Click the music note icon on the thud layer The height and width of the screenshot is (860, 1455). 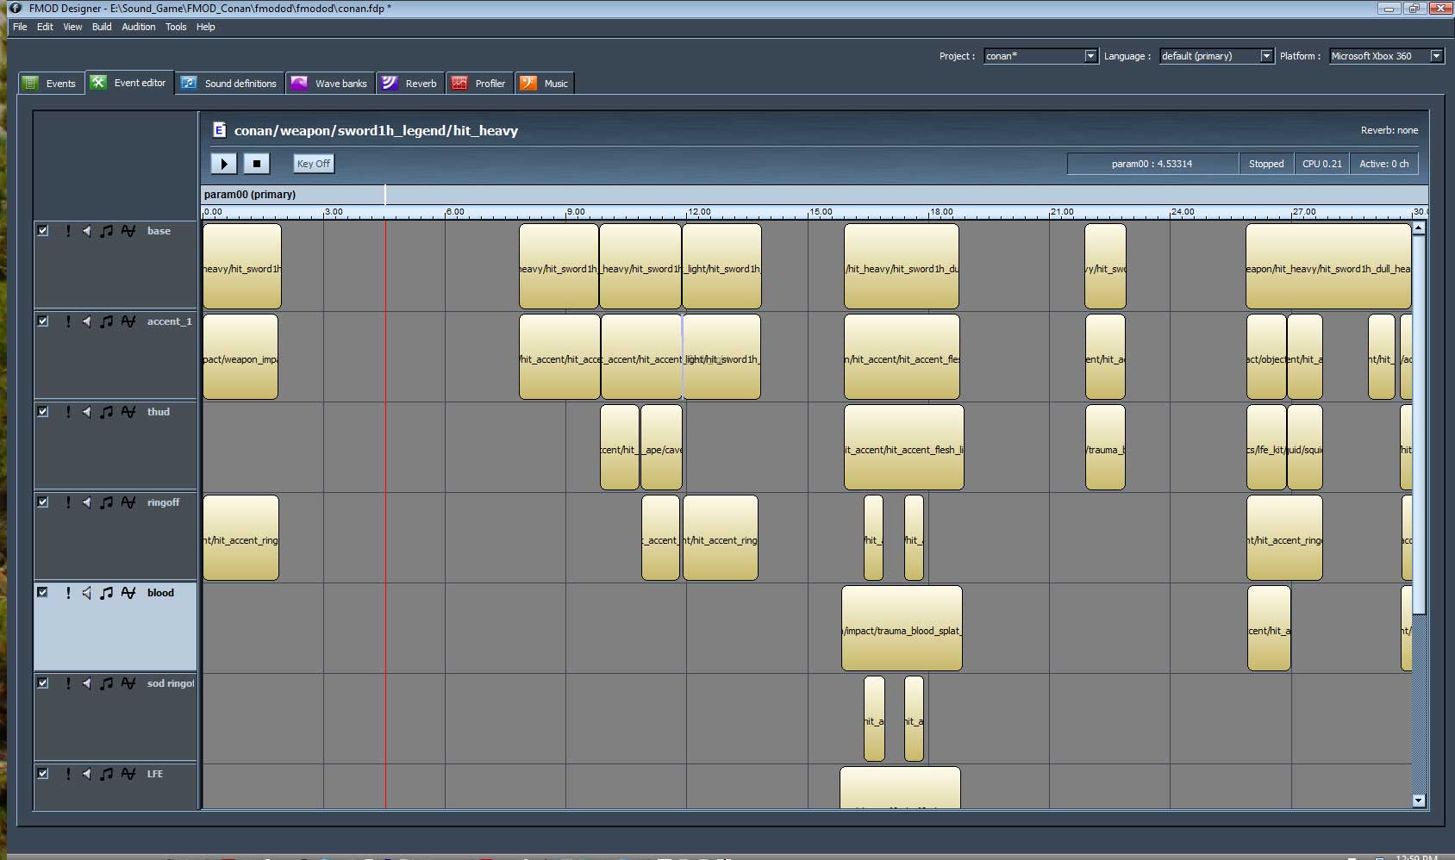point(106,412)
